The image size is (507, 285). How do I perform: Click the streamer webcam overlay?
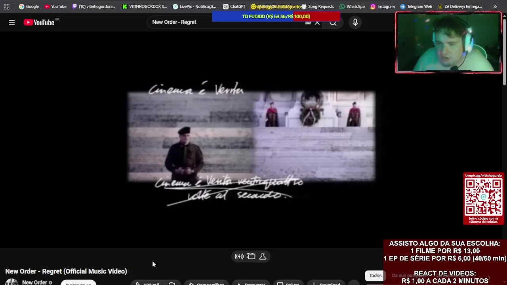pos(448,42)
